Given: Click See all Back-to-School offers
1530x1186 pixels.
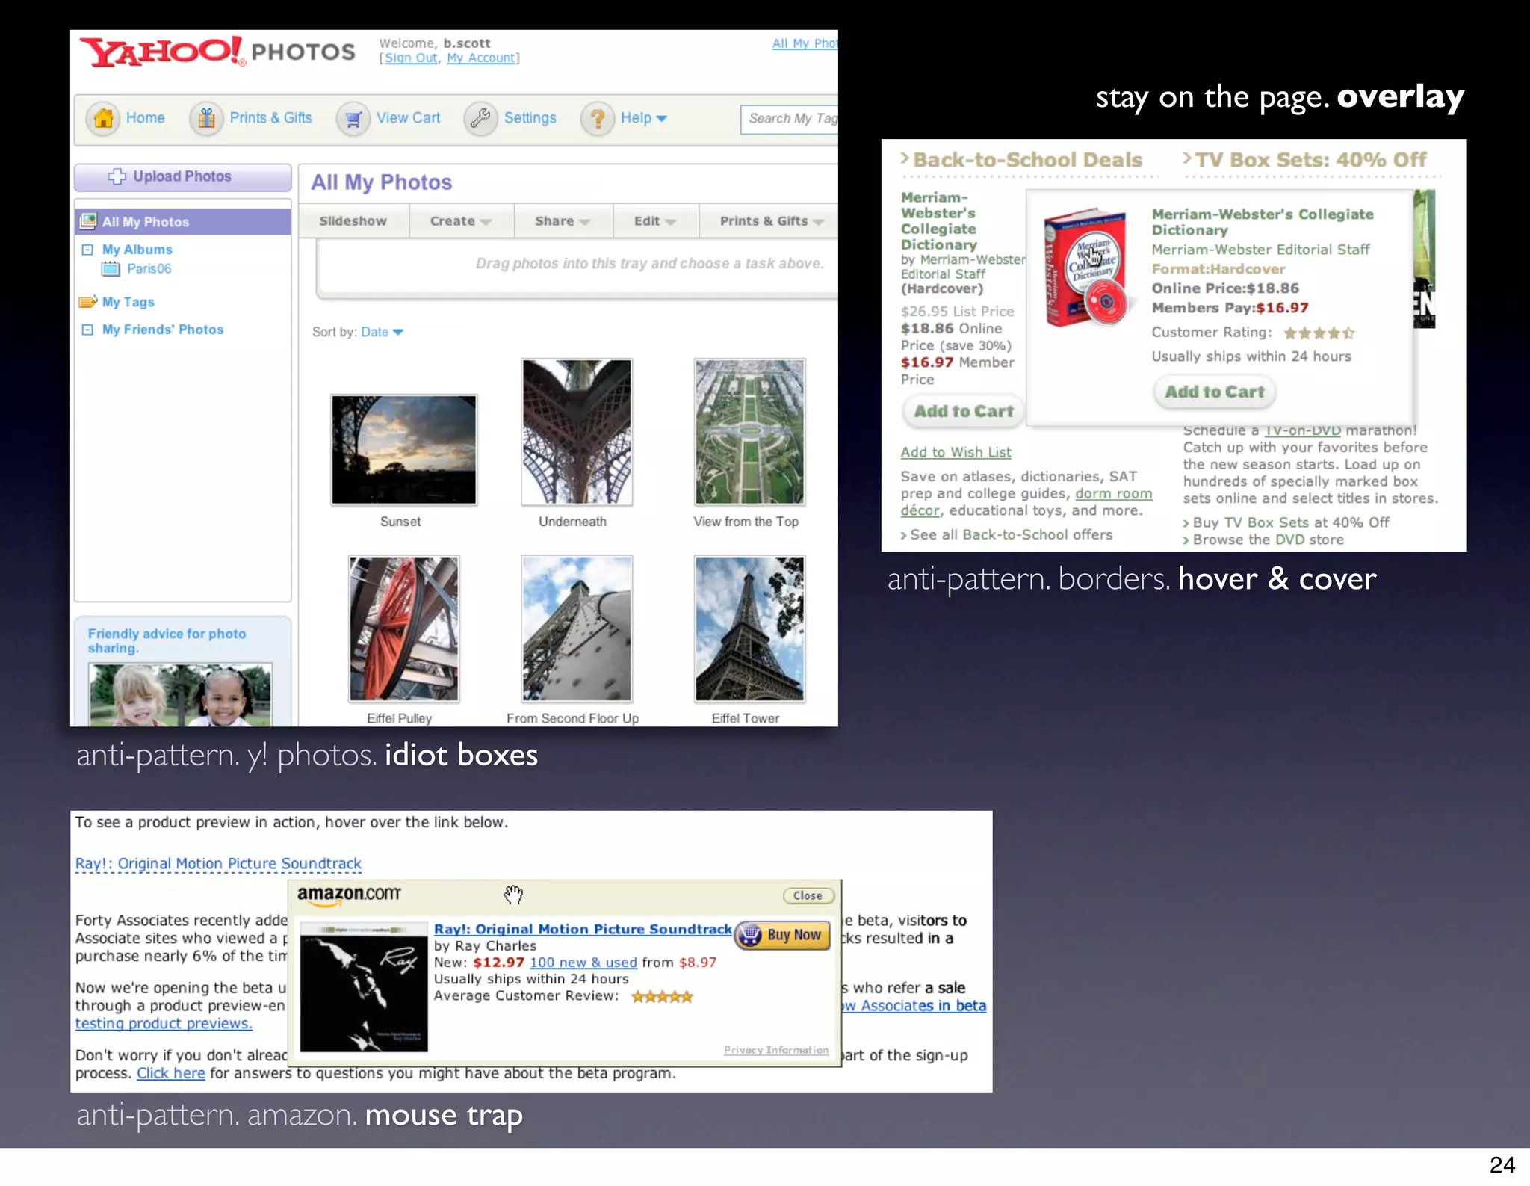Looking at the screenshot, I should (x=1006, y=535).
